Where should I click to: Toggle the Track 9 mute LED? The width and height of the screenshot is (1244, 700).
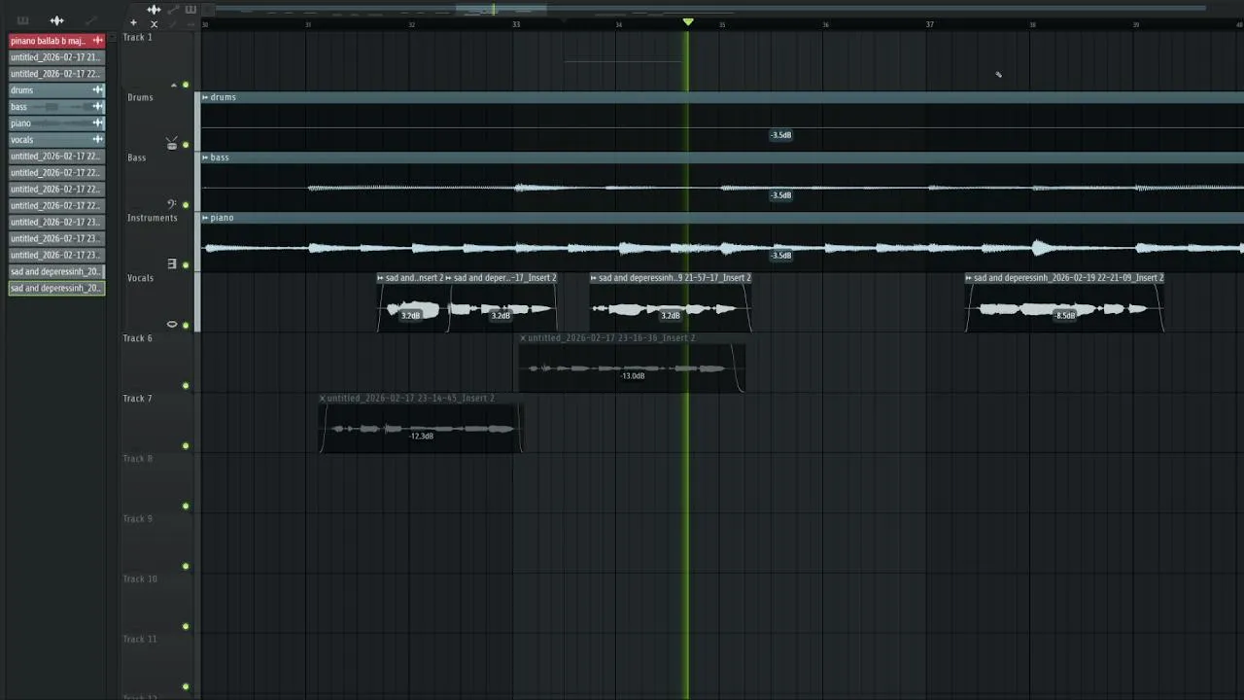pyautogui.click(x=186, y=567)
